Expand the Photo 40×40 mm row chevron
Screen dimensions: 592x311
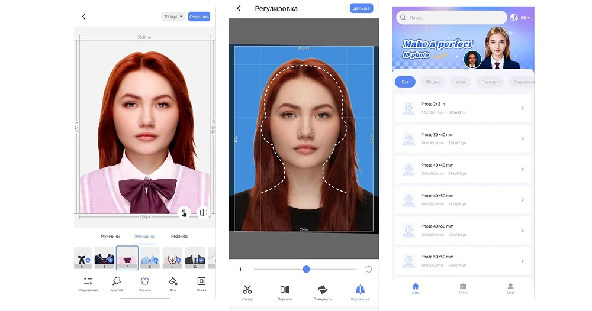tap(523, 169)
